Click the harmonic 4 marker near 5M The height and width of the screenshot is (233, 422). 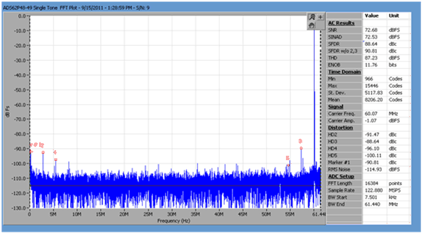55,160
